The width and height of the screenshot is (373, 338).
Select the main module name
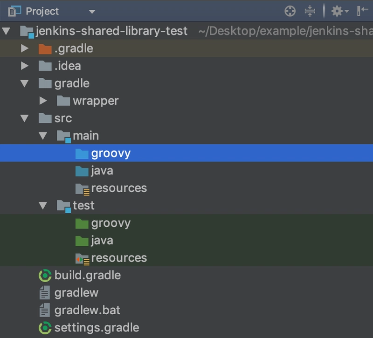pyautogui.click(x=86, y=135)
